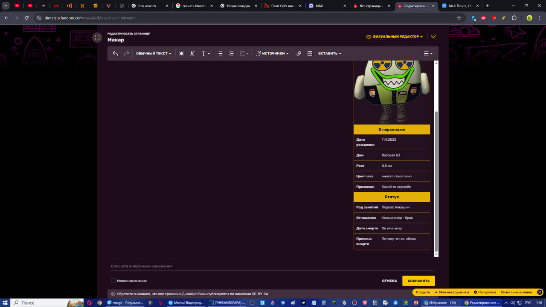Insert a numbered list
The image size is (546, 307).
tap(231, 54)
